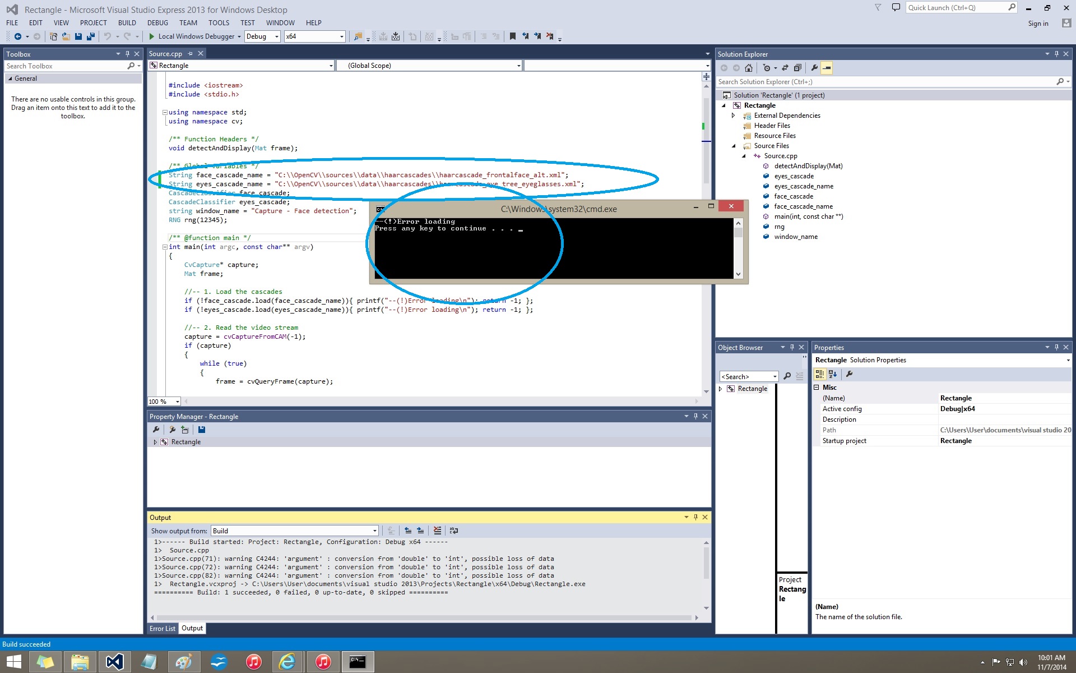Start Local Windows Debugger with green play icon
The height and width of the screenshot is (673, 1076).
[x=151, y=36]
